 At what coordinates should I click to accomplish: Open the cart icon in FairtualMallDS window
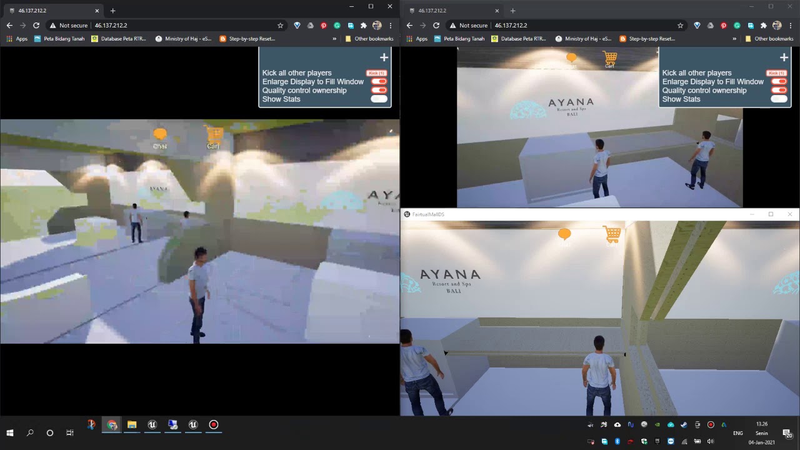pyautogui.click(x=612, y=235)
